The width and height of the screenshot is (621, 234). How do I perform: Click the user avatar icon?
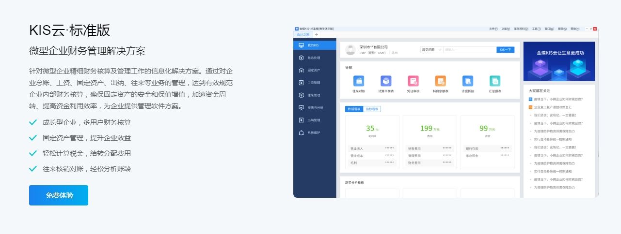[x=350, y=50]
